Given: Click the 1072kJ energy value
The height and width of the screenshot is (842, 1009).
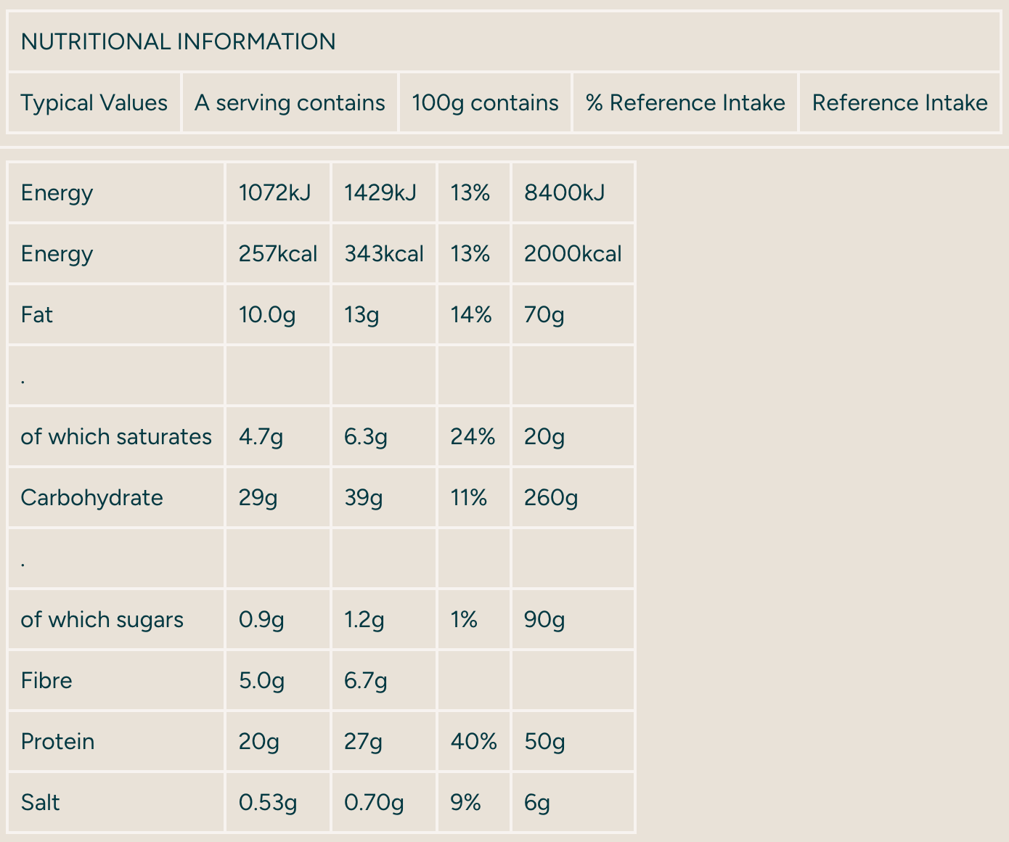Looking at the screenshot, I should point(274,192).
